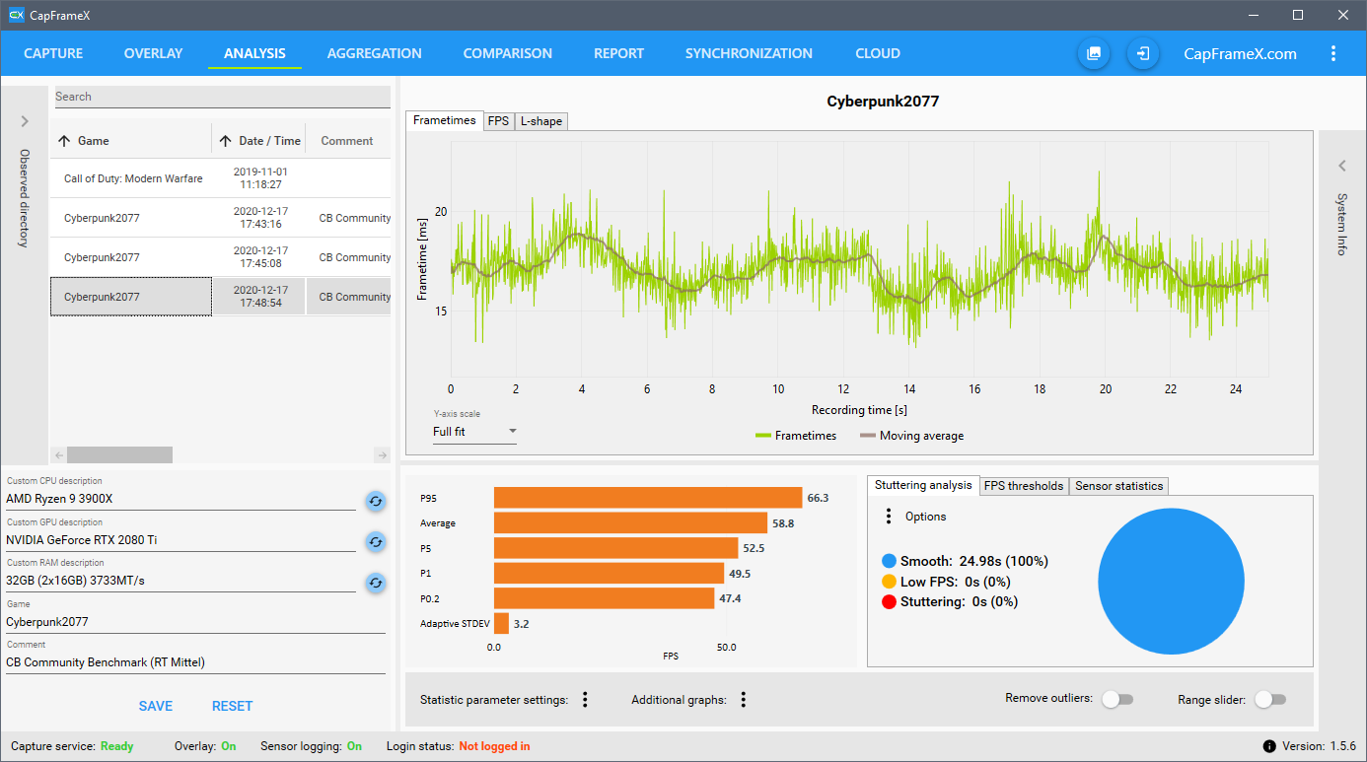Open the Y-axis scale Full fit dropdown

coord(474,432)
